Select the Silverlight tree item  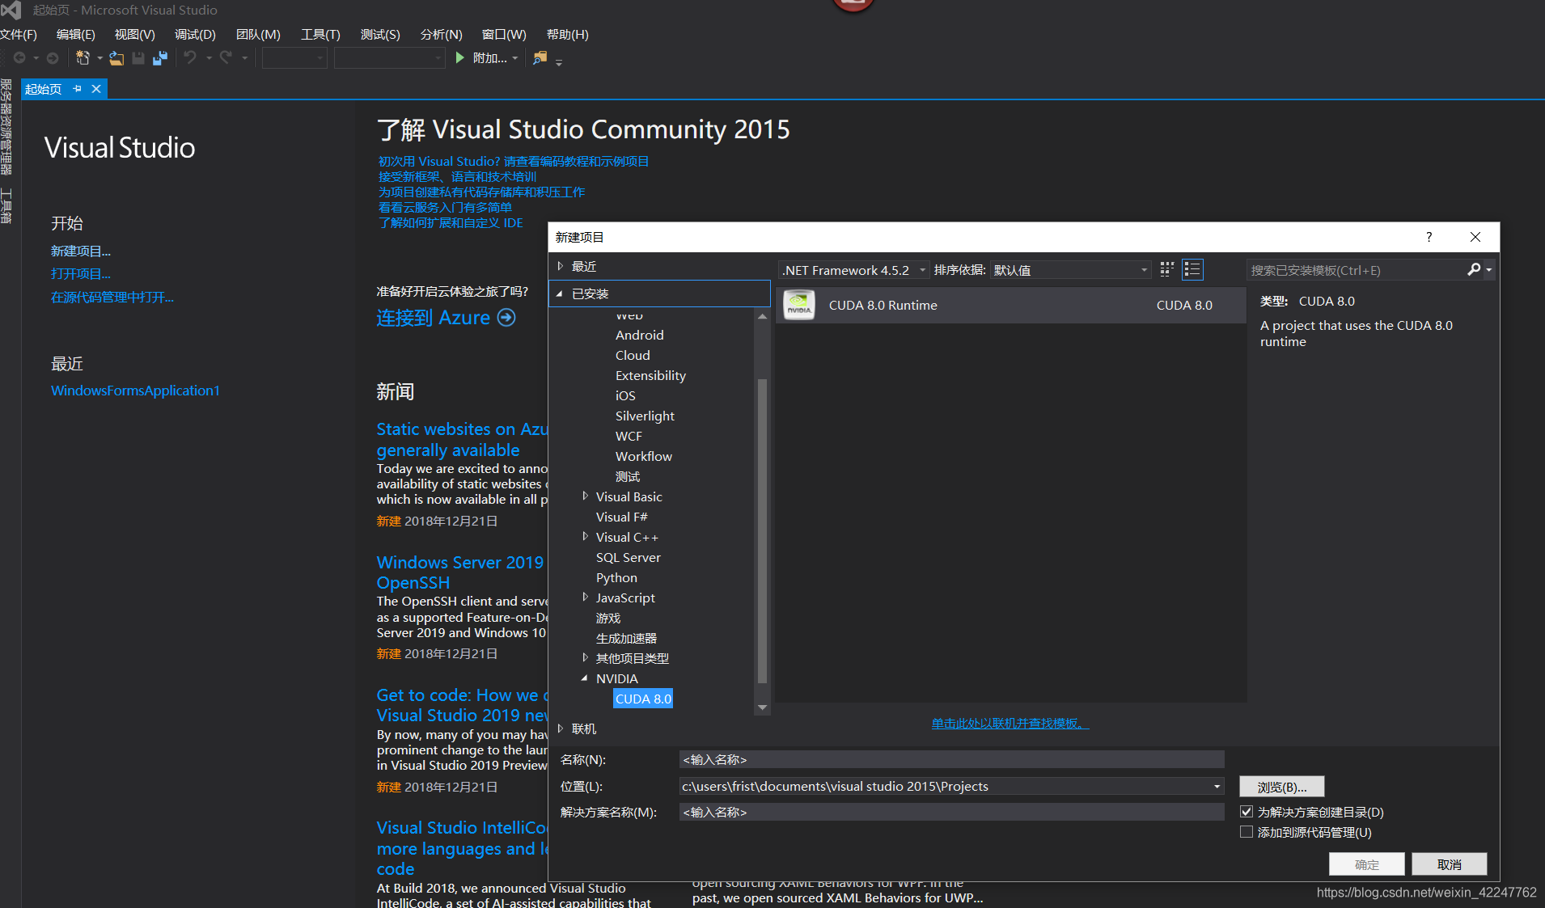[645, 416]
